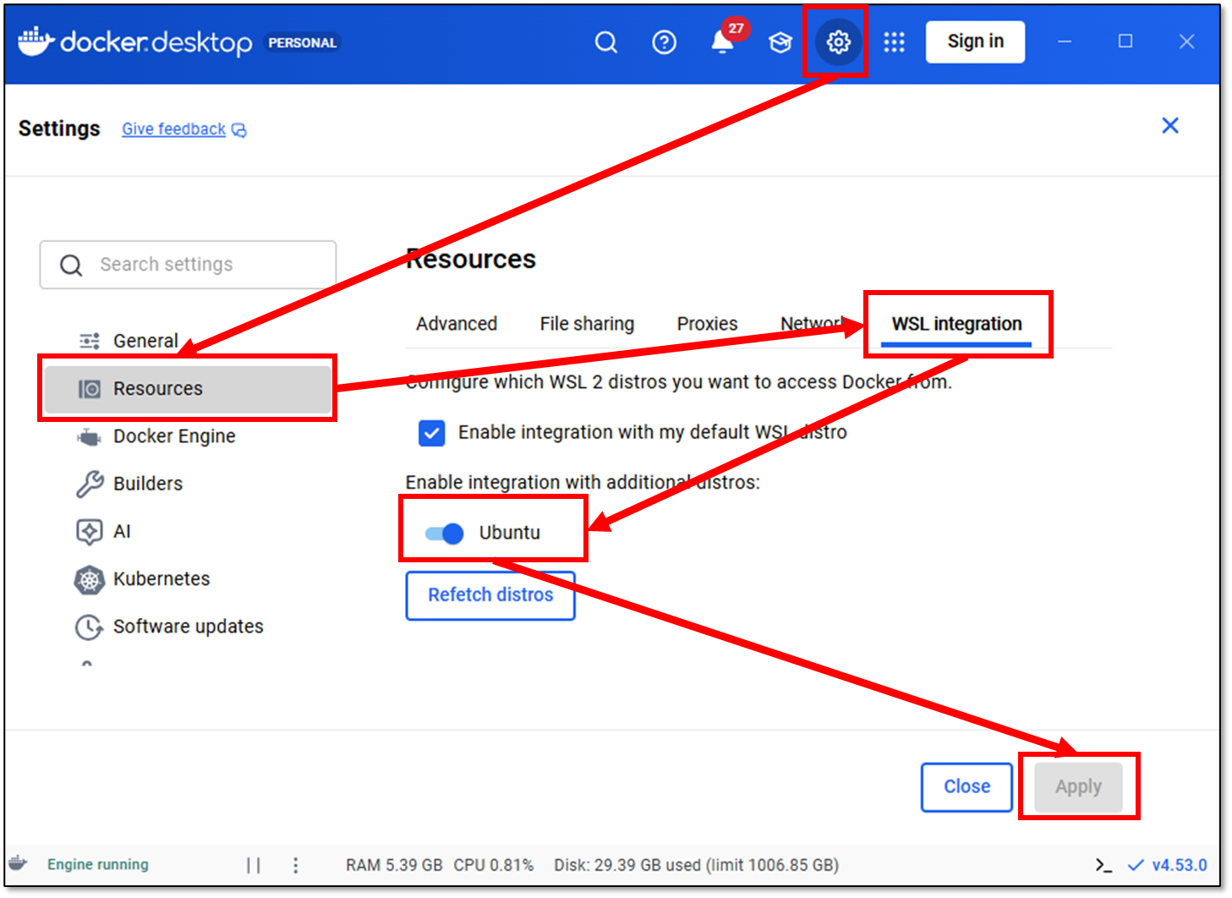Open the Learning center graduation cap icon

tap(780, 41)
